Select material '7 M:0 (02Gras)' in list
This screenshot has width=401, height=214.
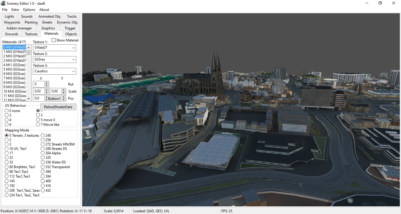click(x=14, y=78)
